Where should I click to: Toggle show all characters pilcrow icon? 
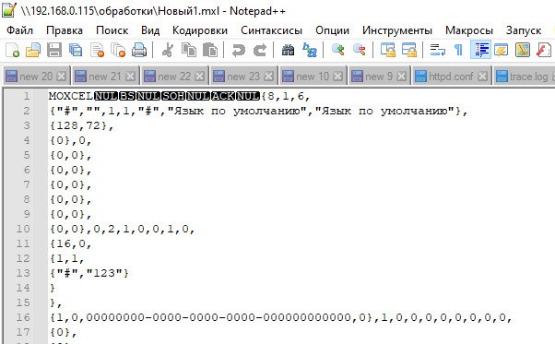458,50
